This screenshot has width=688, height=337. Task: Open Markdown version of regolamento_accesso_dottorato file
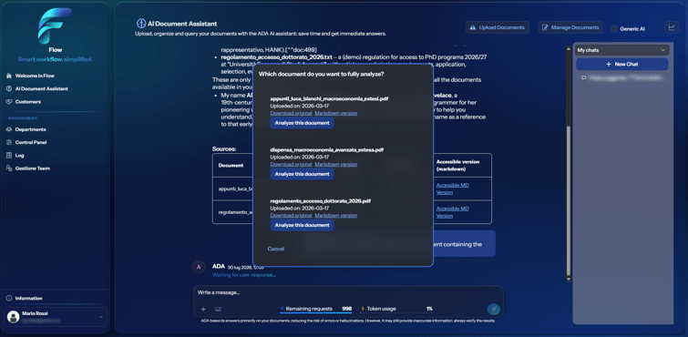point(336,216)
